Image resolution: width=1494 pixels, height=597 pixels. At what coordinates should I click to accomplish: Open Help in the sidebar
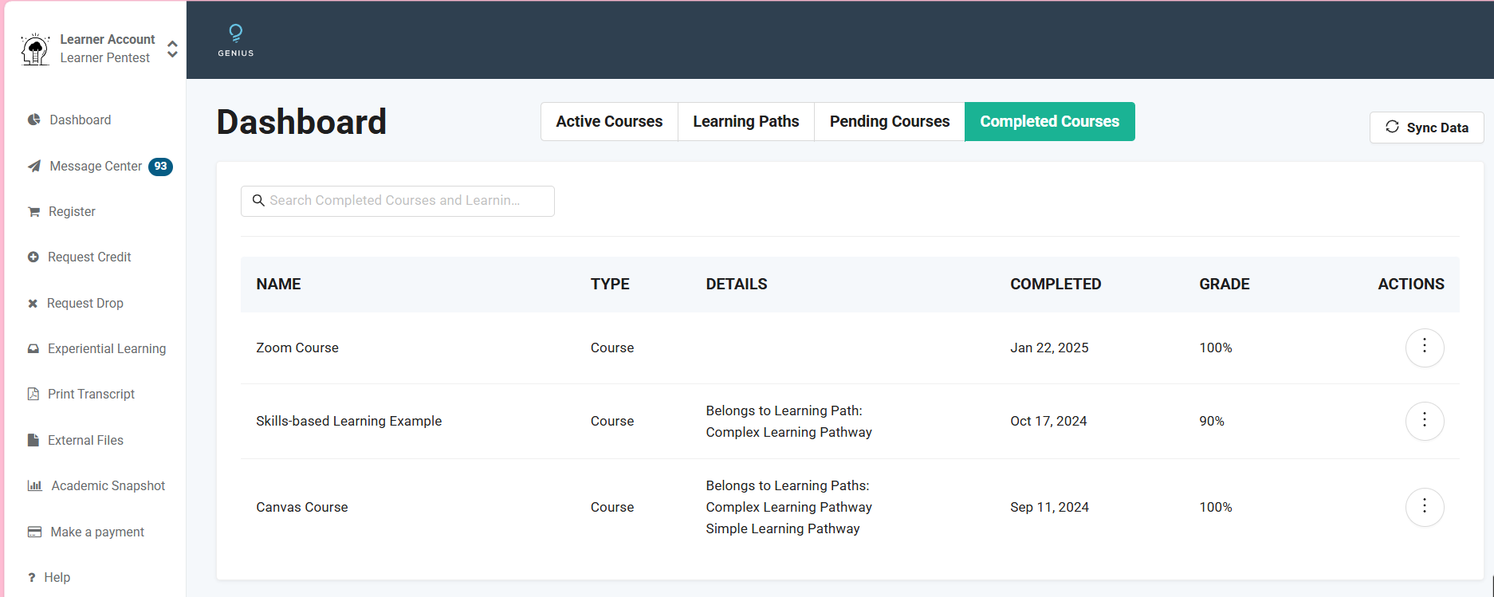tap(57, 577)
